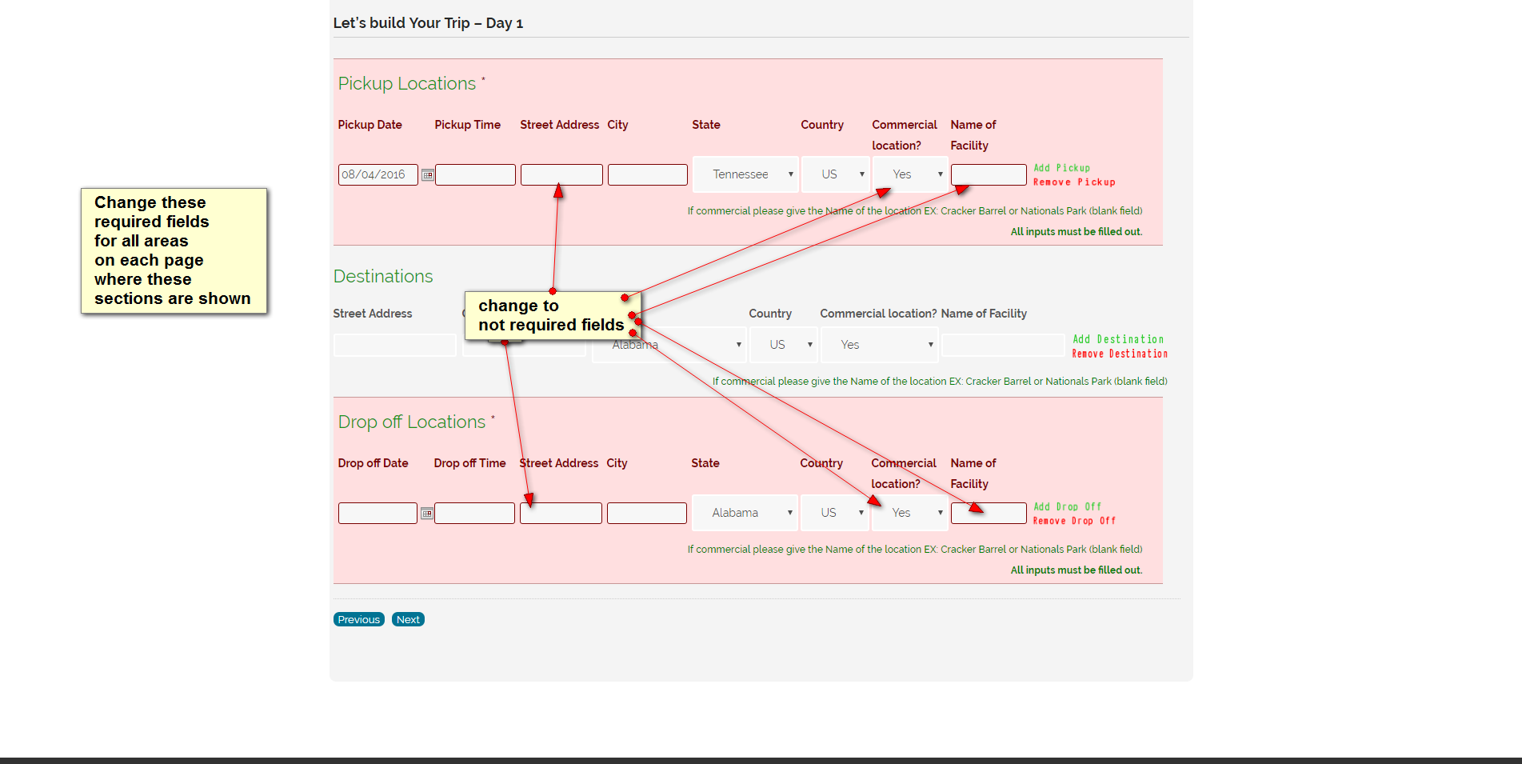Expand the Pickup State dropdown showing Tennessee
The height and width of the screenshot is (764, 1522).
pyautogui.click(x=745, y=174)
